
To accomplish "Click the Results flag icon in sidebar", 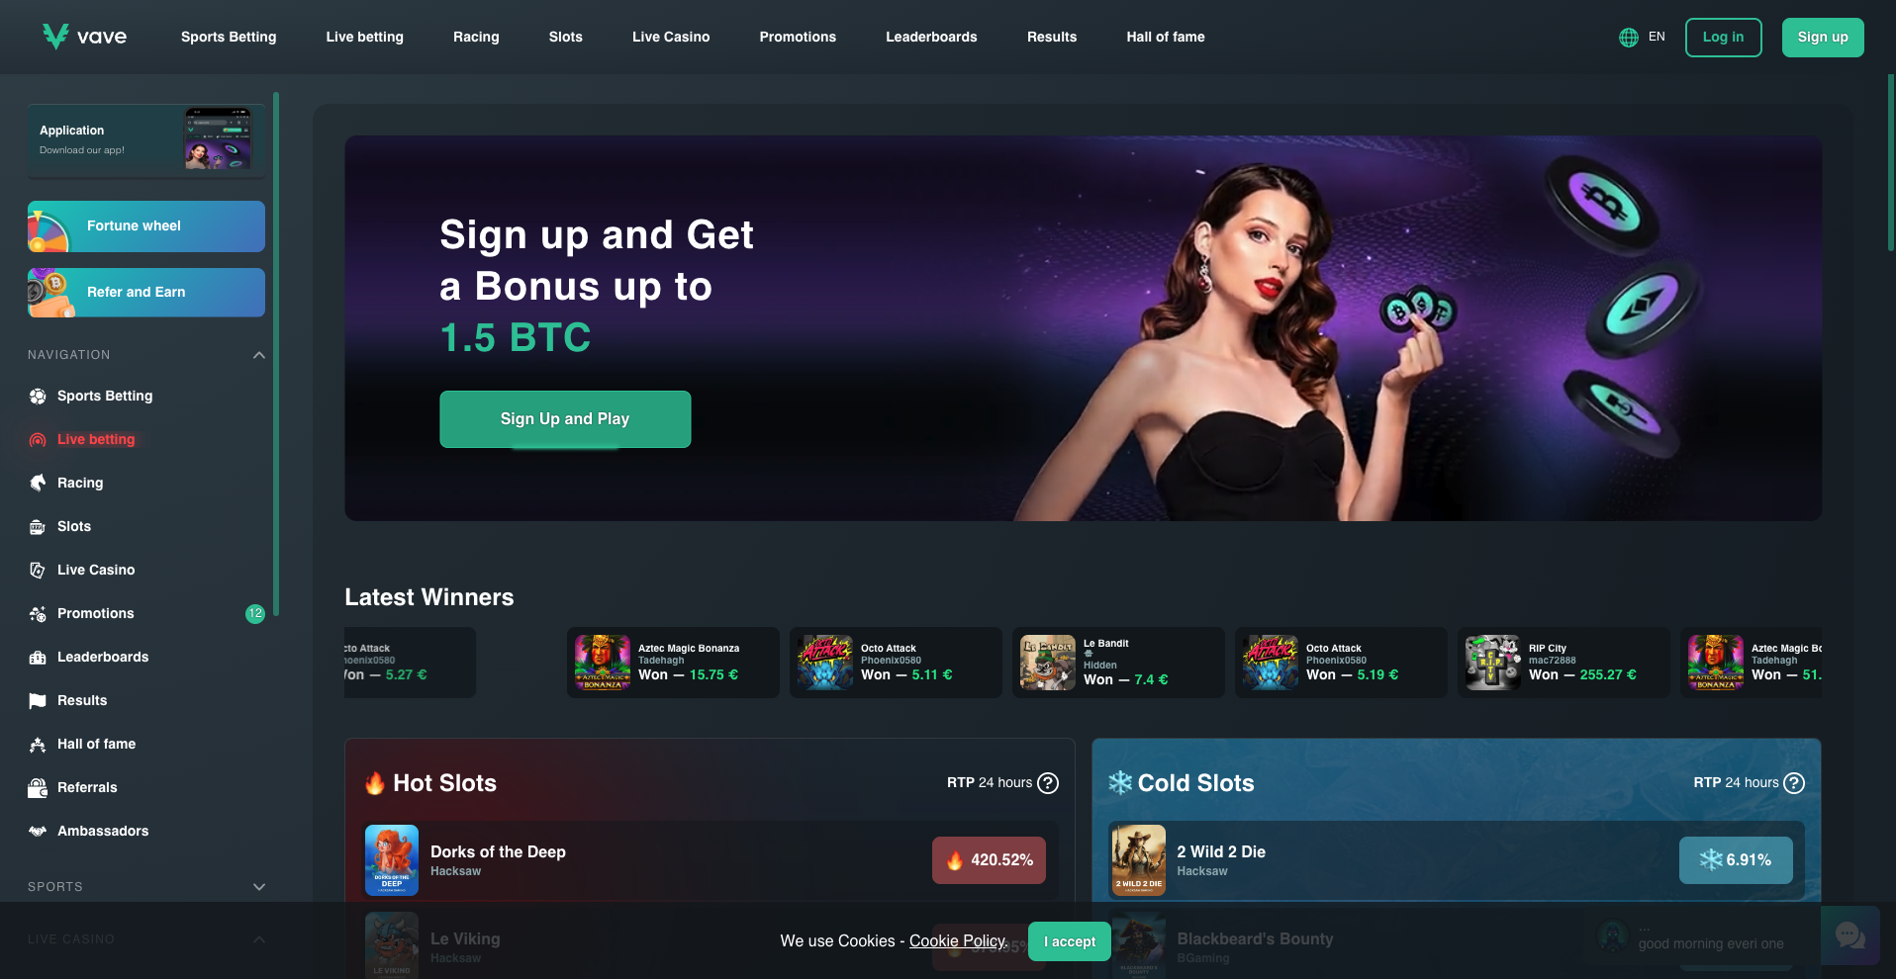I will click(x=38, y=700).
